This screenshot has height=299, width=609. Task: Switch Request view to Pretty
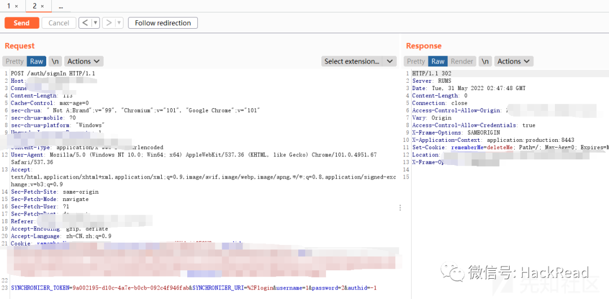coord(14,61)
